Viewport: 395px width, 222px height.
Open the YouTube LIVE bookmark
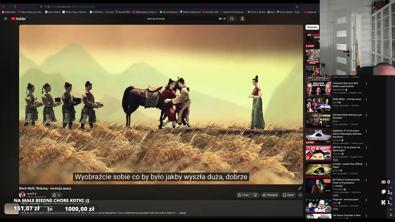click(210, 12)
